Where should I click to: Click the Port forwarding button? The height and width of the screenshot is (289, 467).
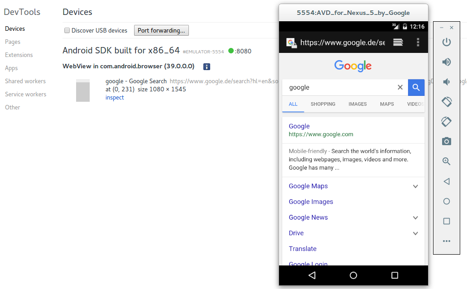161,30
